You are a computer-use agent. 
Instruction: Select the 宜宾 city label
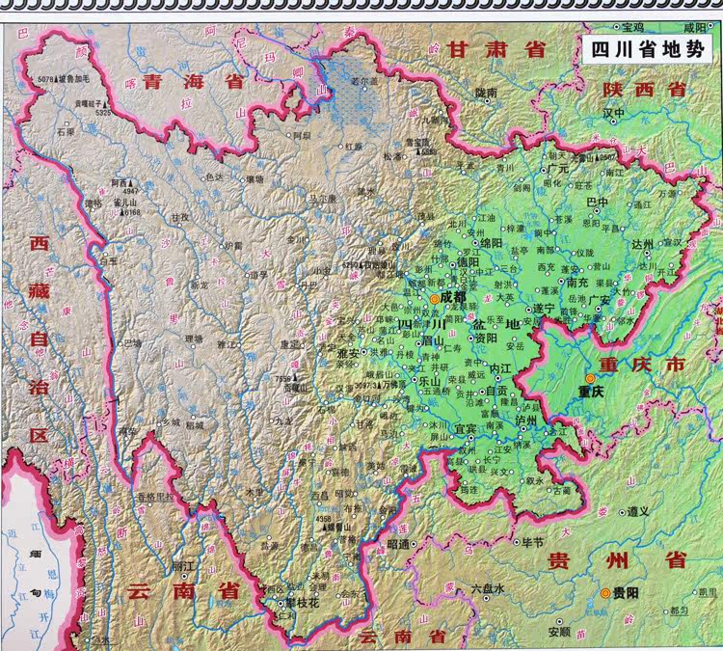pyautogui.click(x=466, y=426)
